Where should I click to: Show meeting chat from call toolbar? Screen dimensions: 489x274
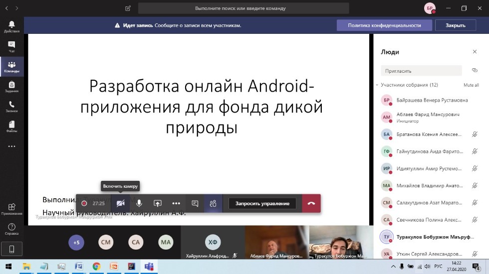[195, 203]
